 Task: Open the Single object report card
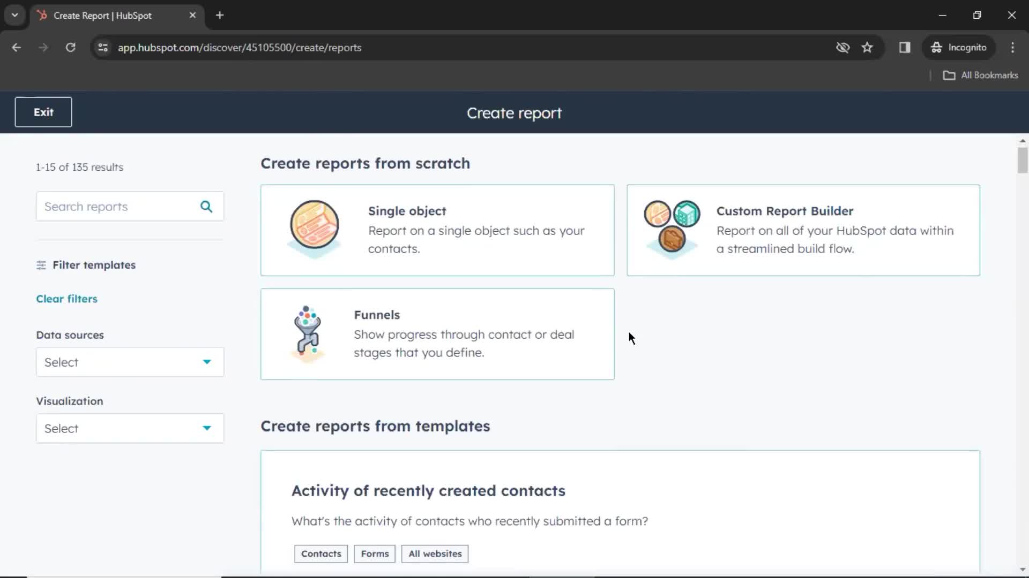coord(437,230)
